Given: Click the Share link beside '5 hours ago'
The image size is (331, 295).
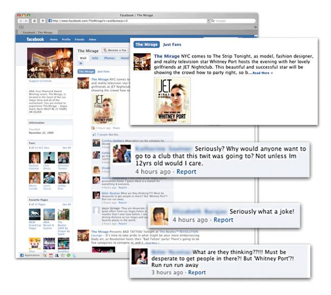Looking at the screenshot, I should (116, 128).
